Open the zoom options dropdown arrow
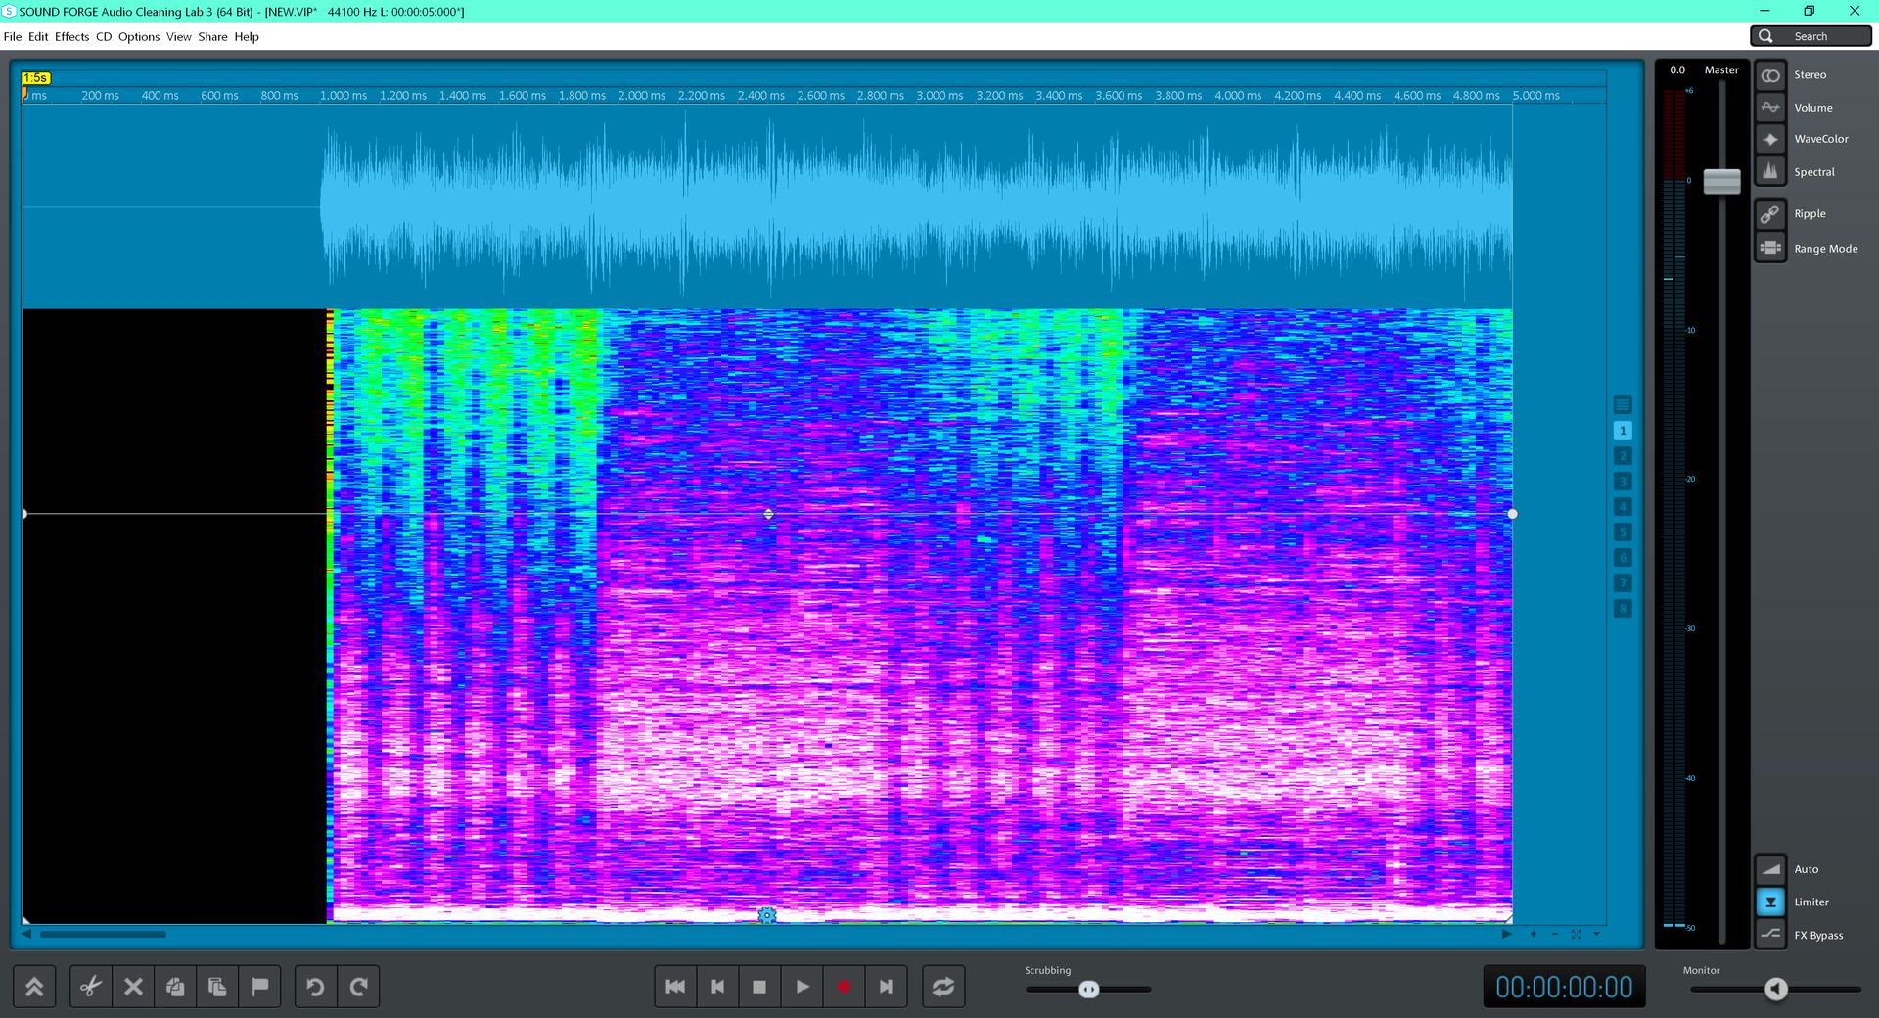Viewport: 1879px width, 1018px height. pos(1597,934)
